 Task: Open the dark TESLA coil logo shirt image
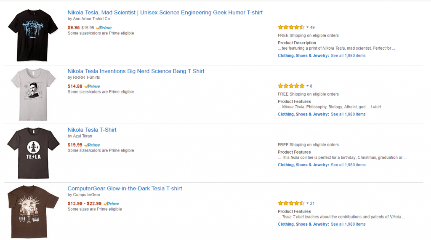coord(33,153)
